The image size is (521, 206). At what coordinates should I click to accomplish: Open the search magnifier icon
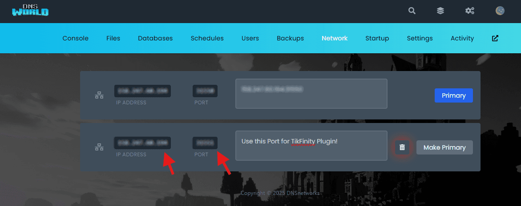(412, 11)
